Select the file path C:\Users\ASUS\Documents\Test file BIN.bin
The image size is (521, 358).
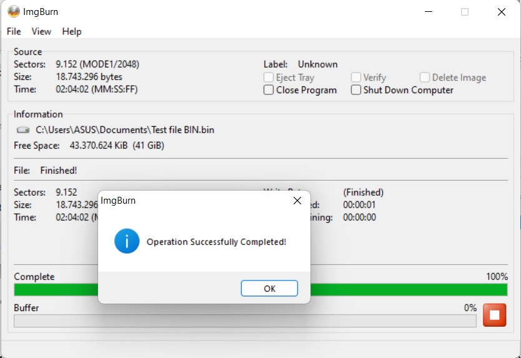click(x=124, y=129)
